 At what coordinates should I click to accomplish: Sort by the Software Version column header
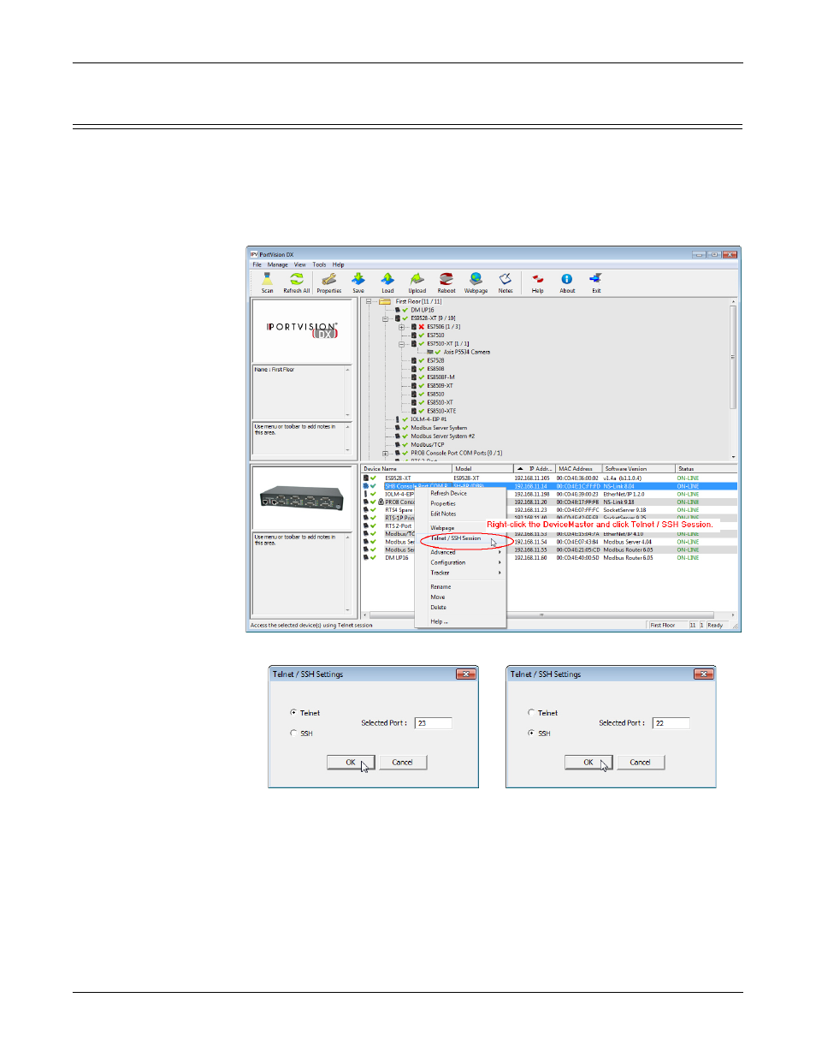click(638, 469)
